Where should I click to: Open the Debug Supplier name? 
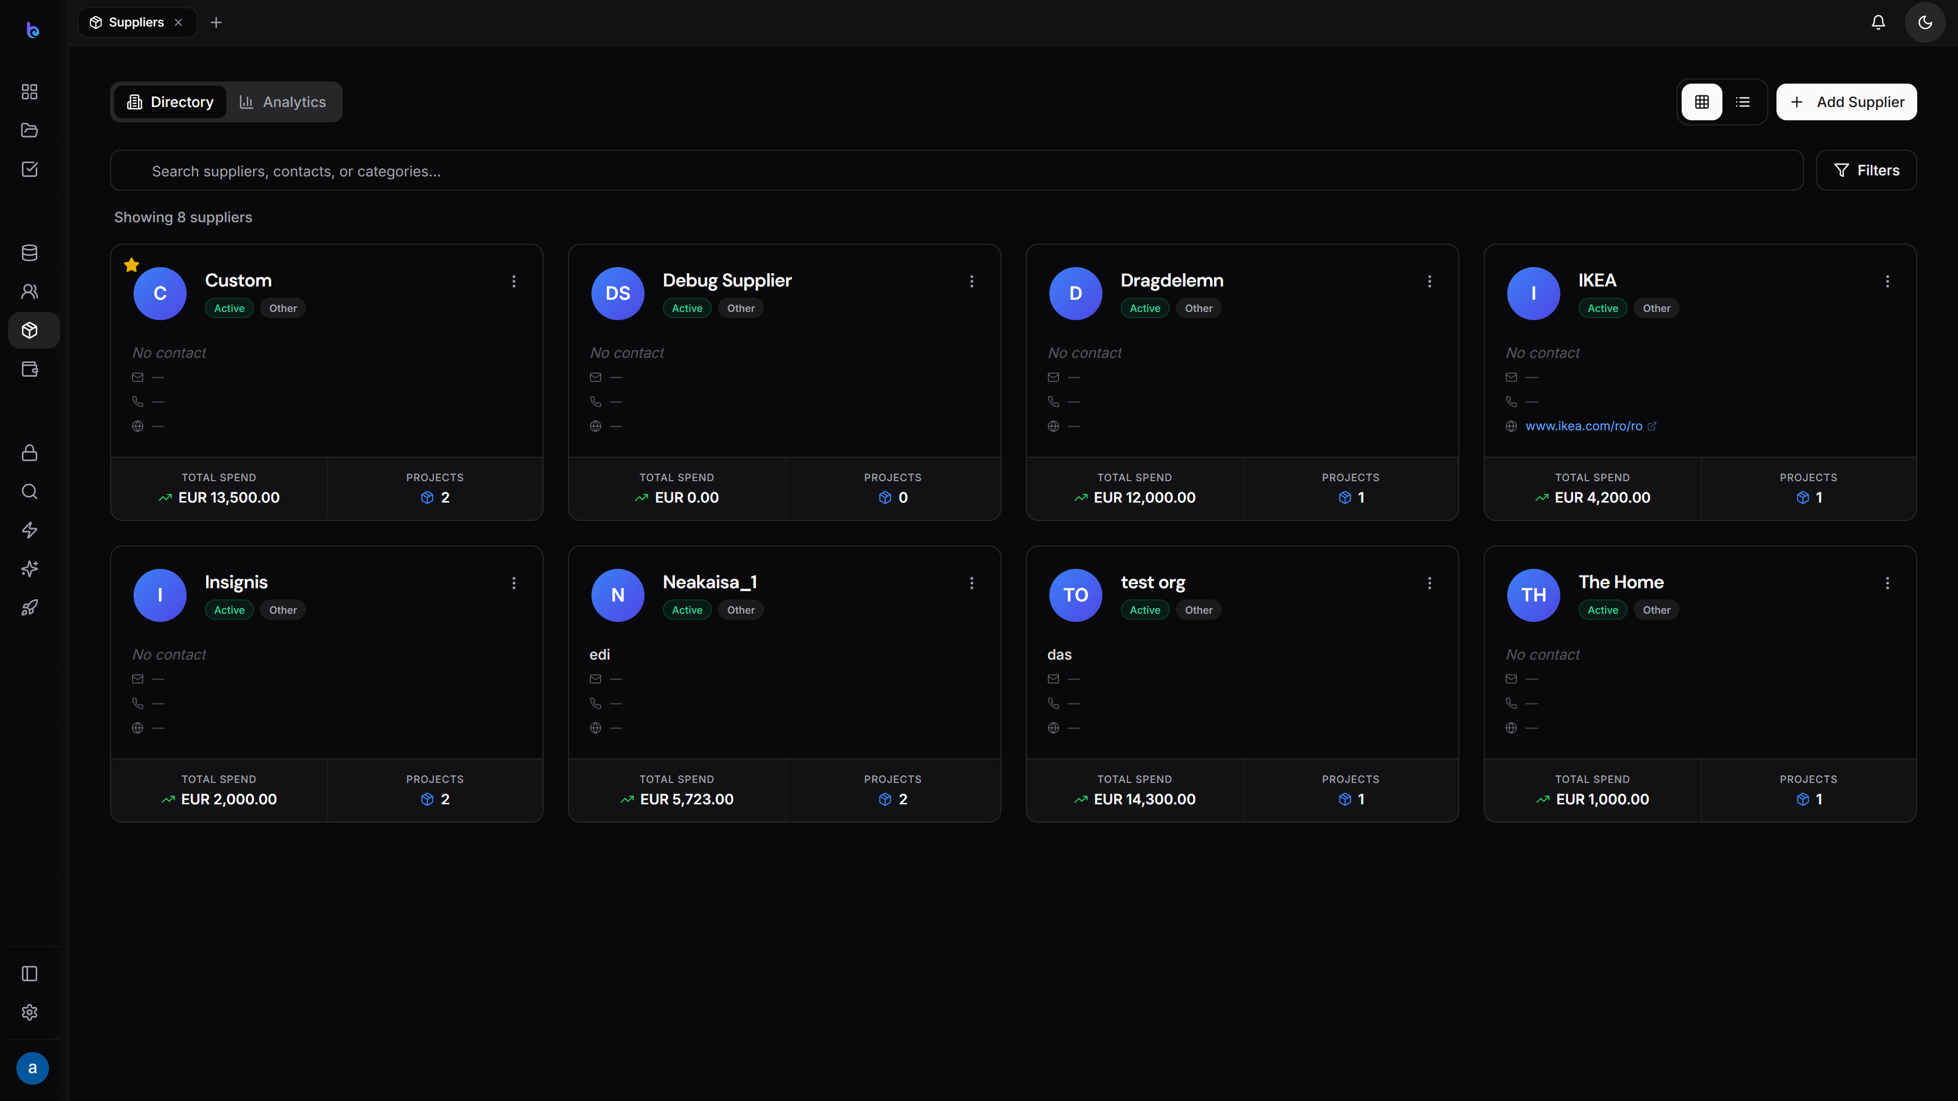(x=727, y=280)
